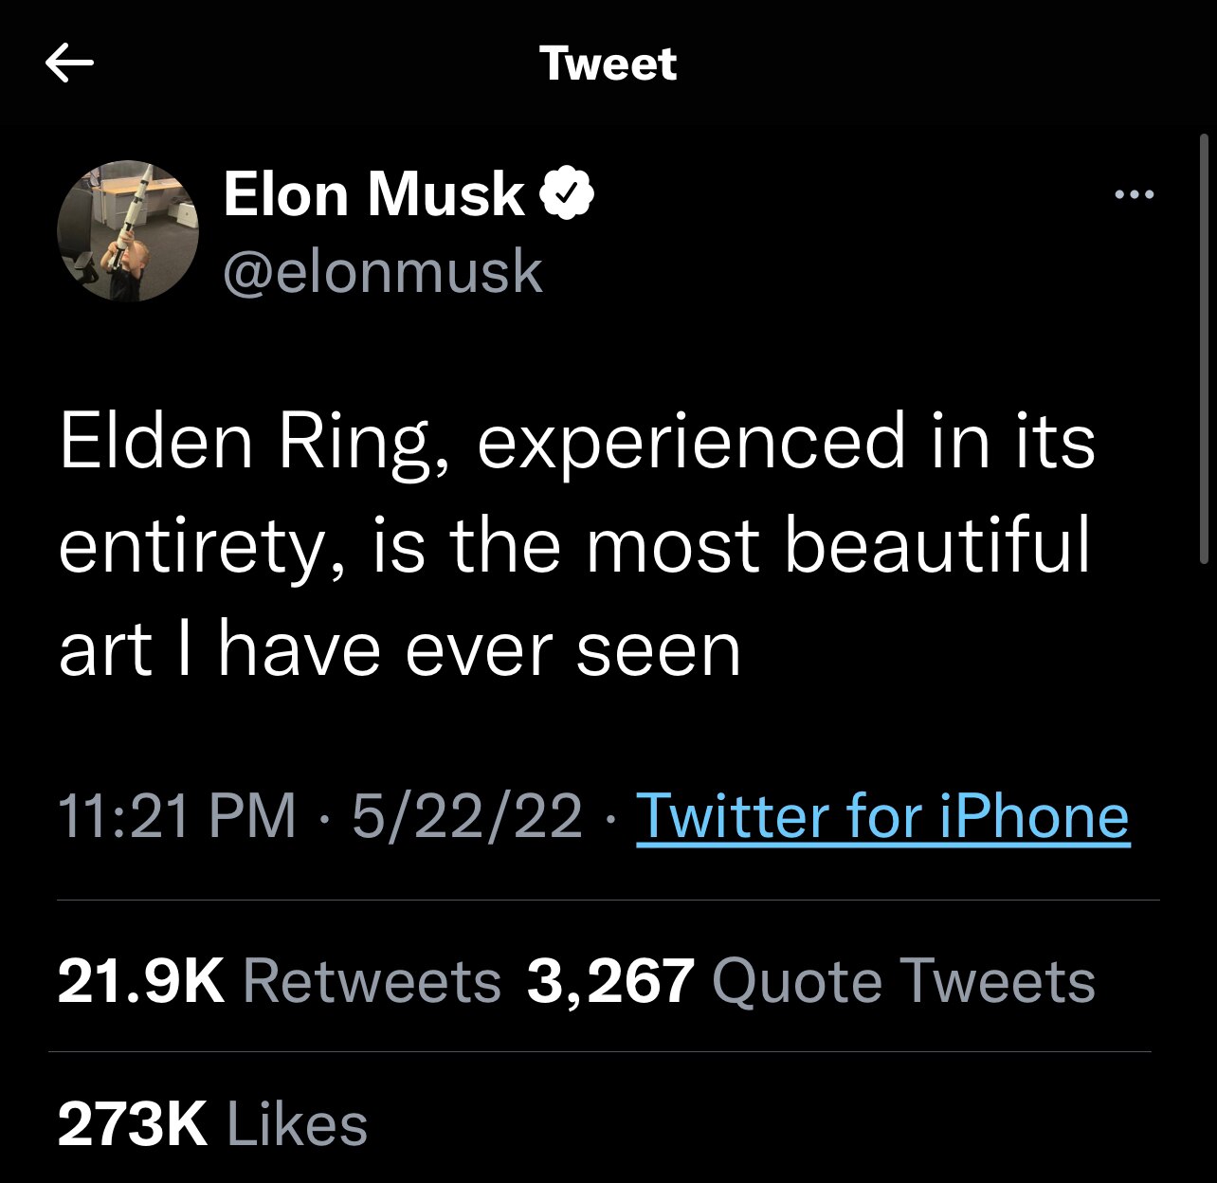Click the 21.9K retweet count
This screenshot has width=1217, height=1183.
pyautogui.click(x=140, y=980)
